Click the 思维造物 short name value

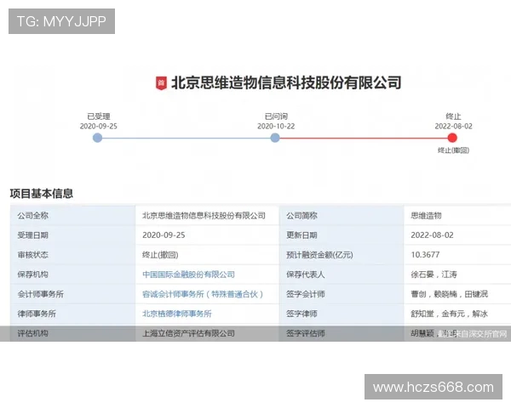(427, 215)
